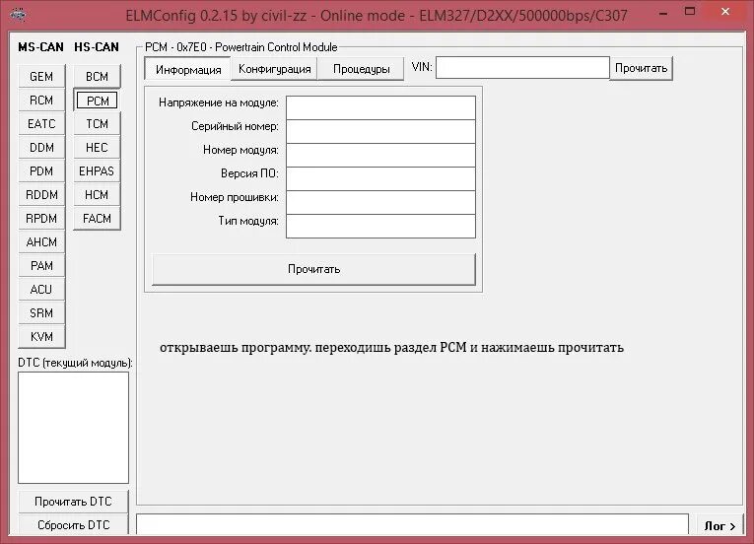Select the SRM module button
The width and height of the screenshot is (754, 544).
pos(41,312)
